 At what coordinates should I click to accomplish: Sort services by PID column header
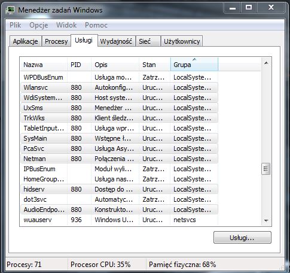(x=79, y=65)
